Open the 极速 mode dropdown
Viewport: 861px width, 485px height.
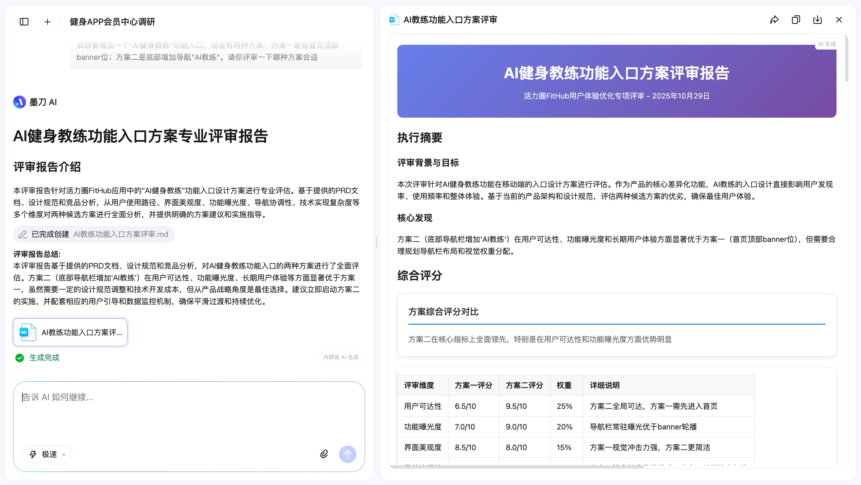[x=47, y=454]
